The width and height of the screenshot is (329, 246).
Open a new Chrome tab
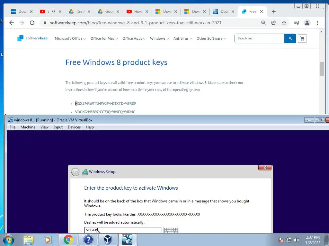(x=274, y=12)
